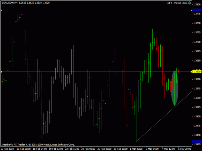The height and width of the screenshot is (151, 202).
Task: Click the 1.3700 price scale label
Action: [197, 42]
